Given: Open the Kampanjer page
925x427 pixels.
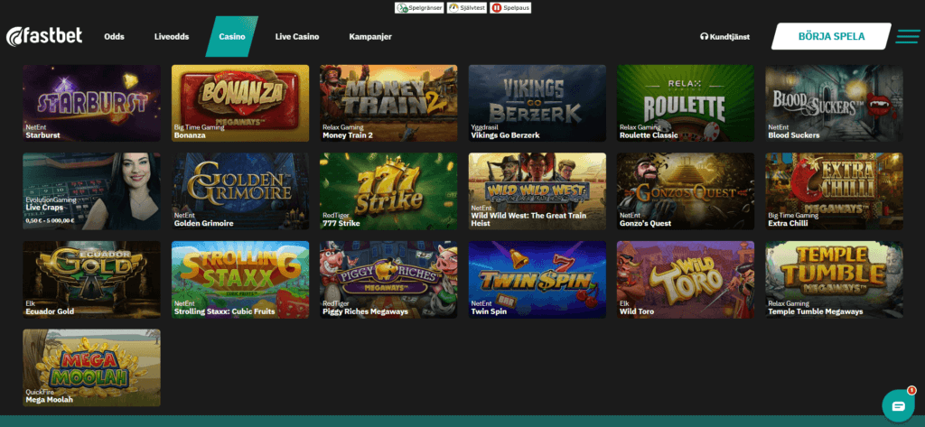Looking at the screenshot, I should click(x=370, y=37).
